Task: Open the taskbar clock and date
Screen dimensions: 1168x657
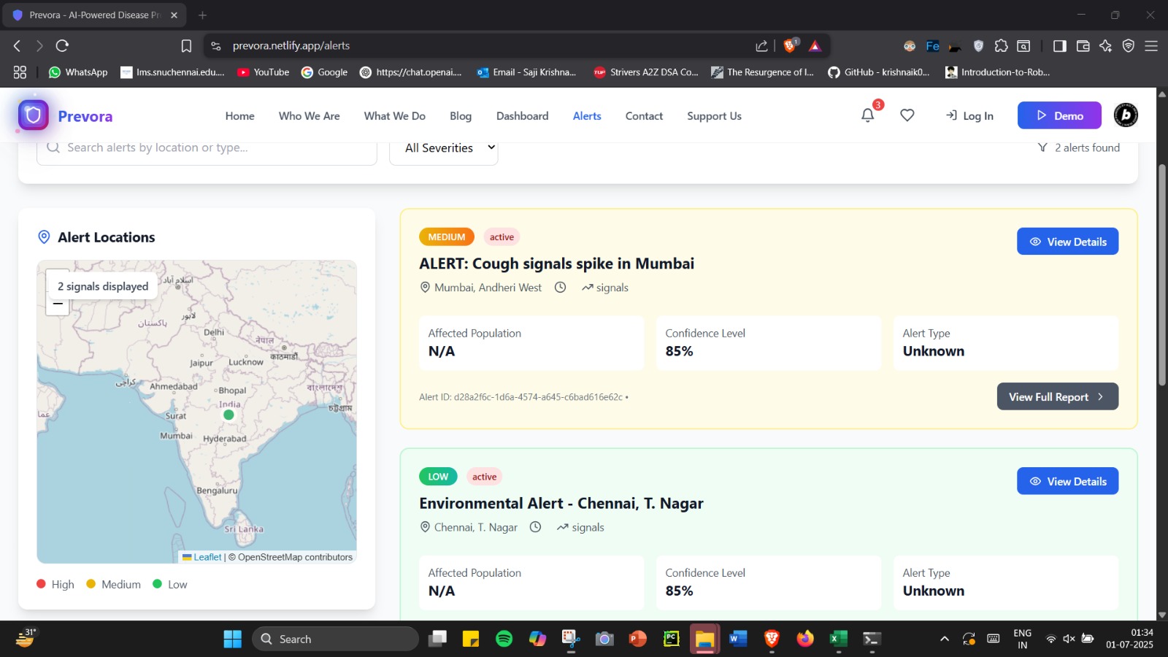Action: click(1129, 639)
